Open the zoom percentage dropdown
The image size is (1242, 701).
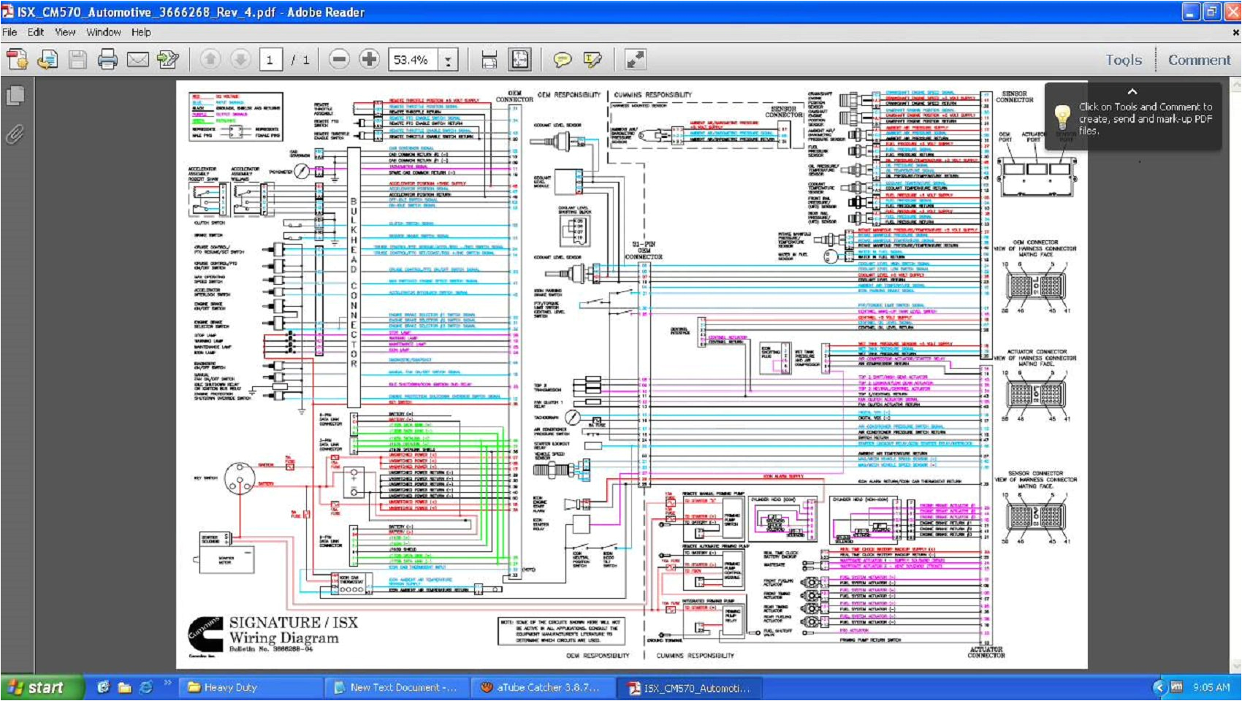pyautogui.click(x=447, y=60)
